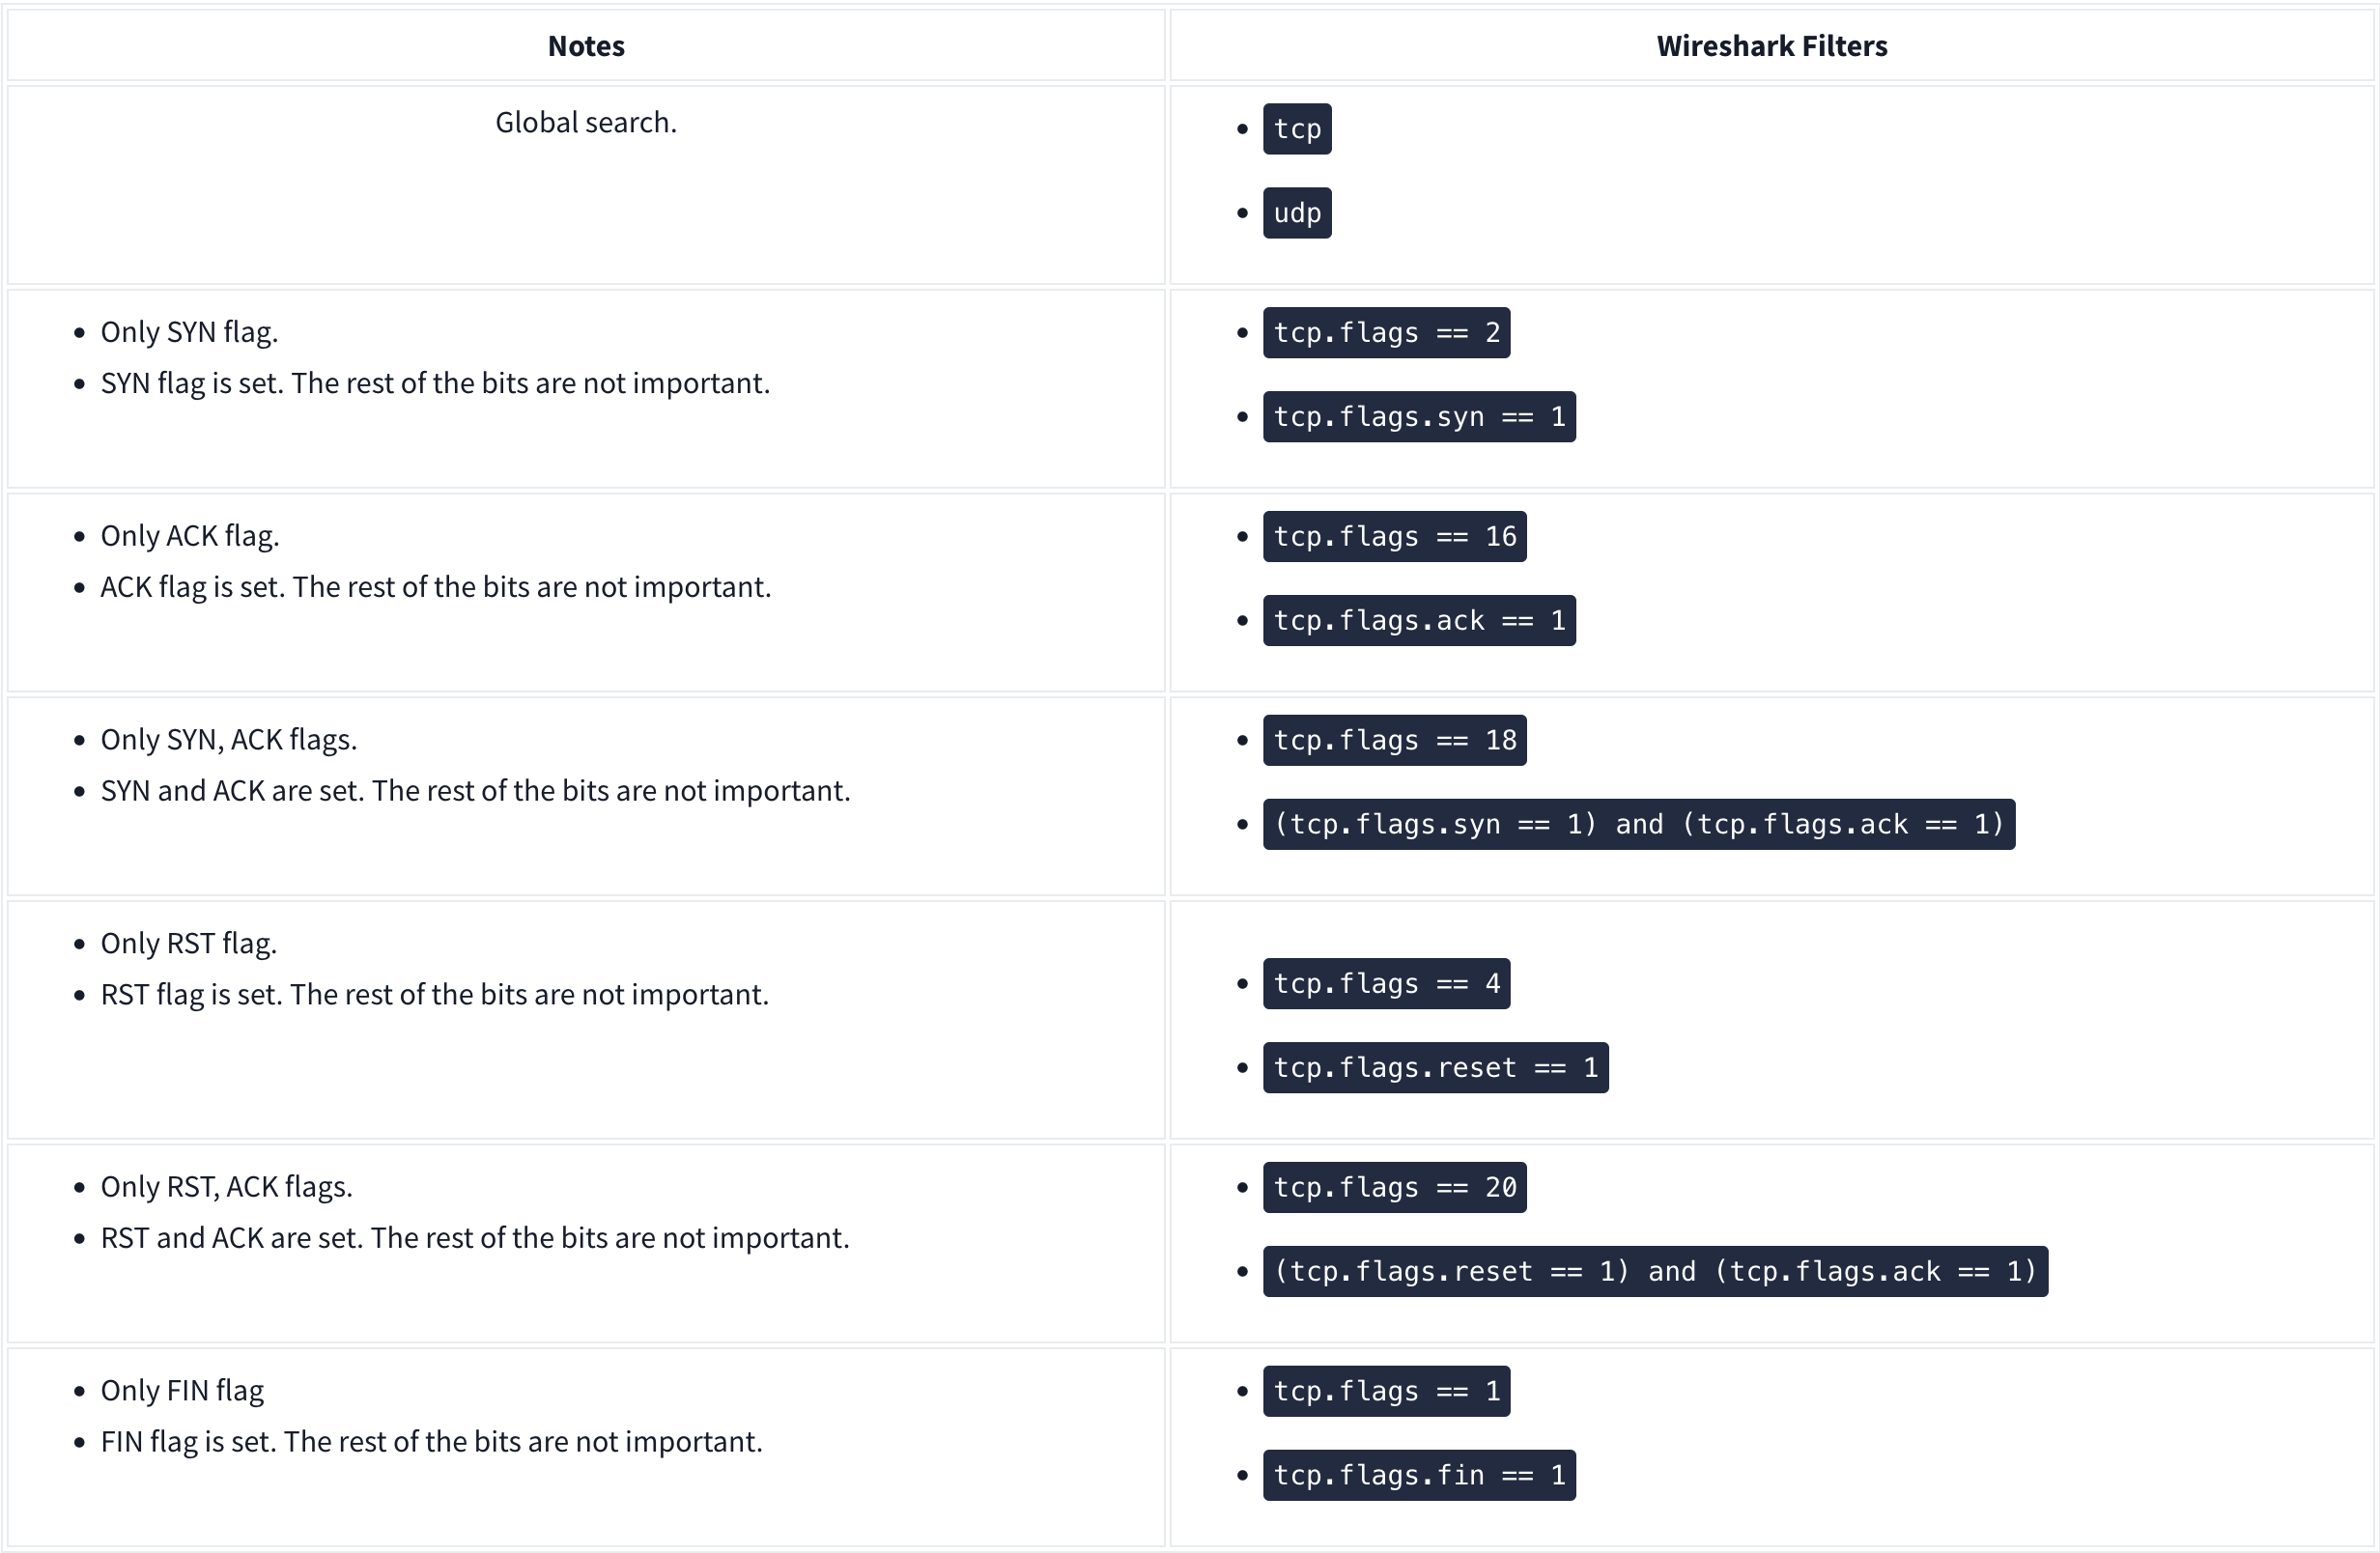Viewport: 2380px width, 1553px height.
Task: Click the 'udp' filter code snippet
Action: [1296, 213]
